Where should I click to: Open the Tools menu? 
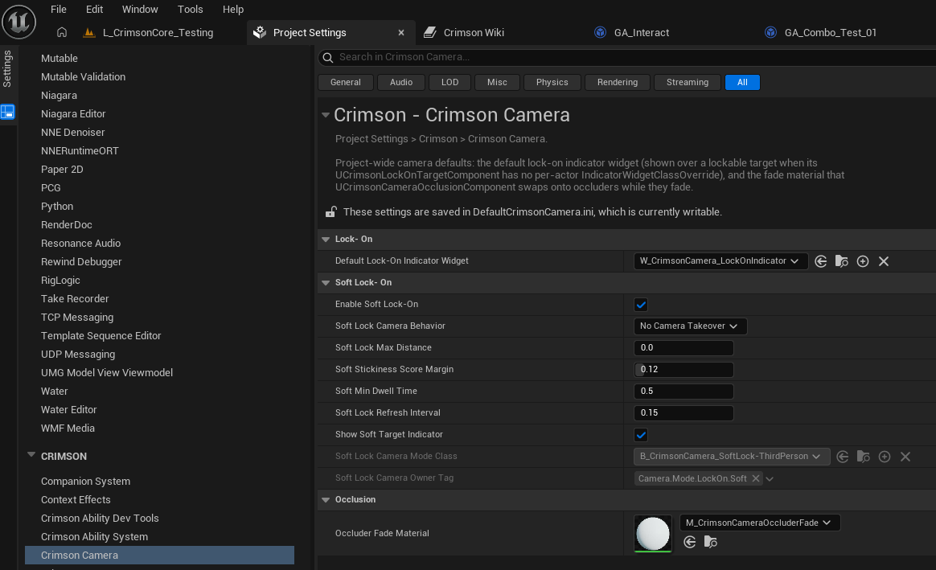(x=191, y=9)
